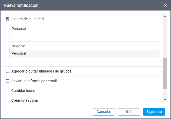Viewport: 171px width, 119px height.
Task: Click the scrollbar down arrow
Action: [x=165, y=100]
